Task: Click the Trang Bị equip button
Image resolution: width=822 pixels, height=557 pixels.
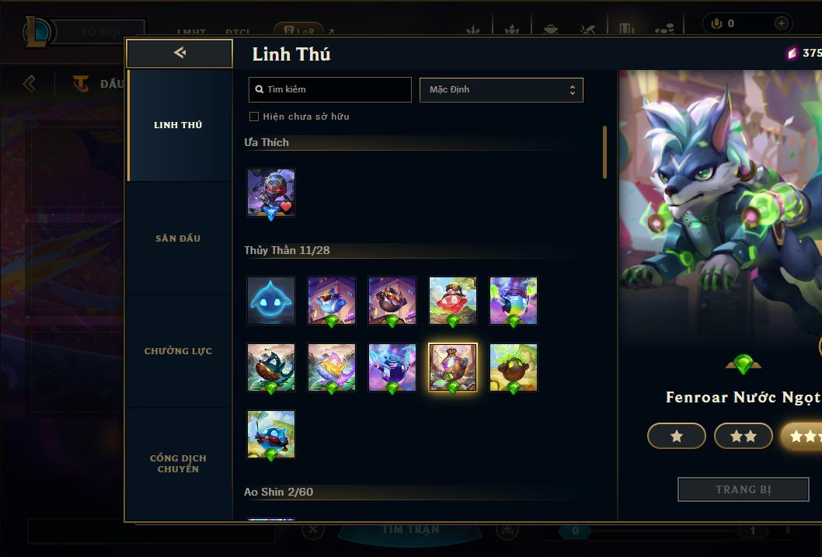Action: click(744, 489)
